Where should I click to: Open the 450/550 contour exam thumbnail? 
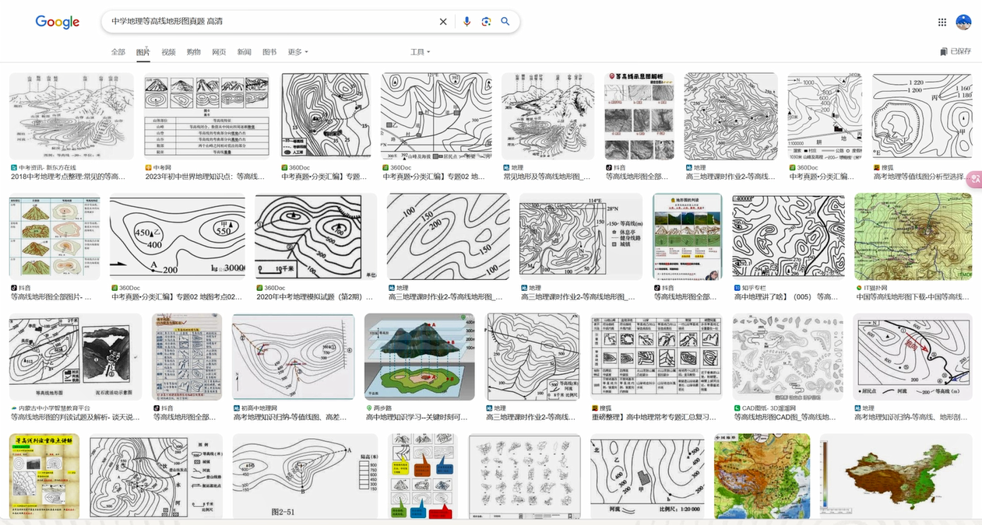[x=178, y=237]
